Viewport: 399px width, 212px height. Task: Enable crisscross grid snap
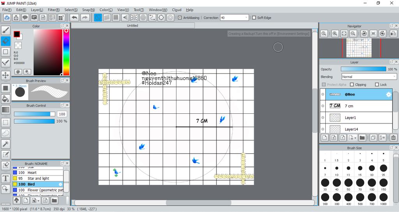click(116, 17)
